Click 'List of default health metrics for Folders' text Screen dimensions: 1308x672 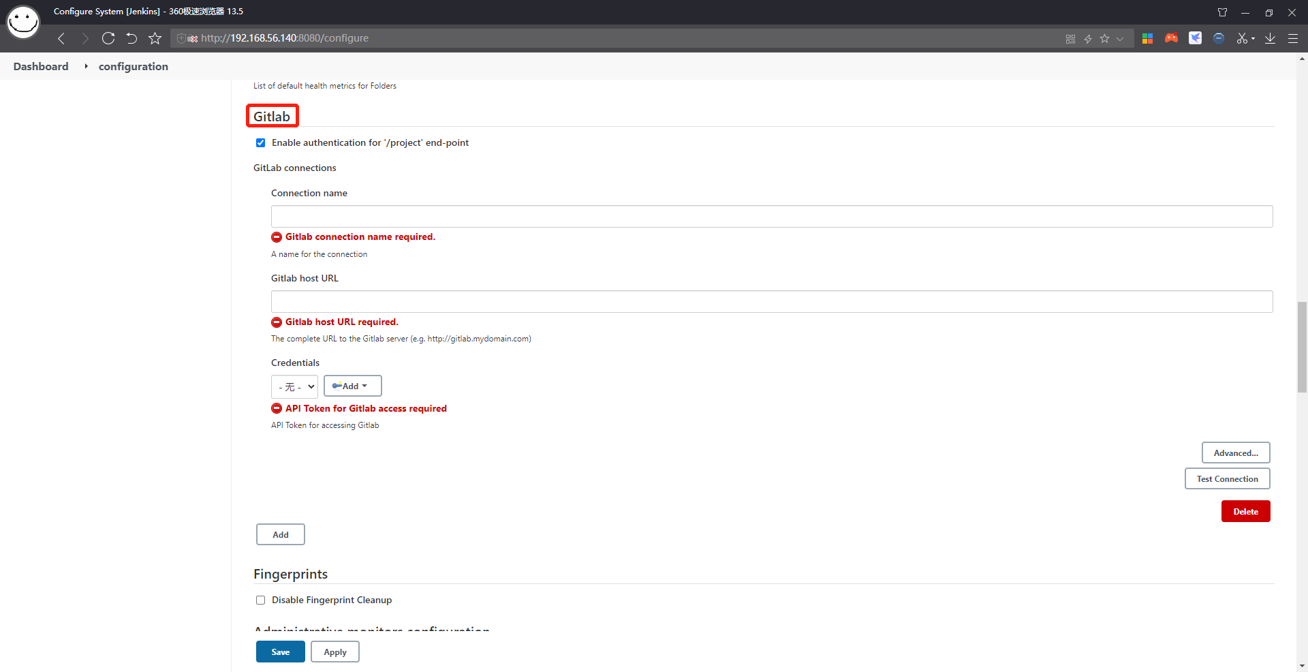[x=325, y=86]
